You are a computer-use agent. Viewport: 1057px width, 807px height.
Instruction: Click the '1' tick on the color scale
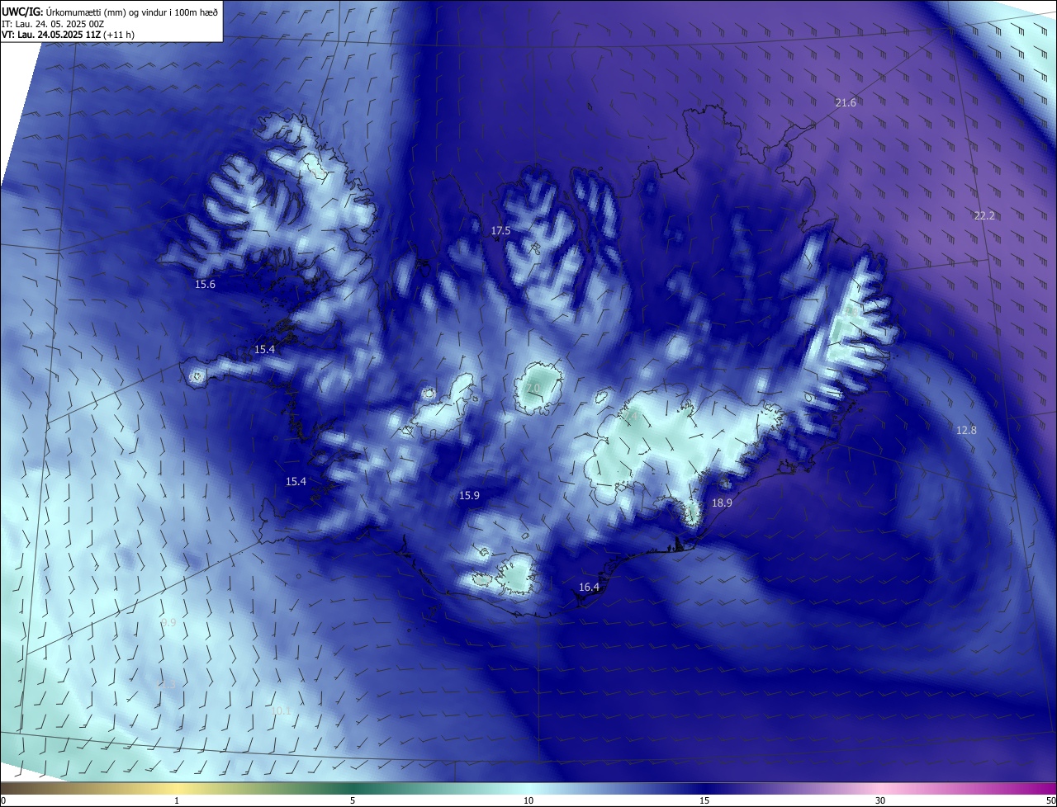coord(177,800)
